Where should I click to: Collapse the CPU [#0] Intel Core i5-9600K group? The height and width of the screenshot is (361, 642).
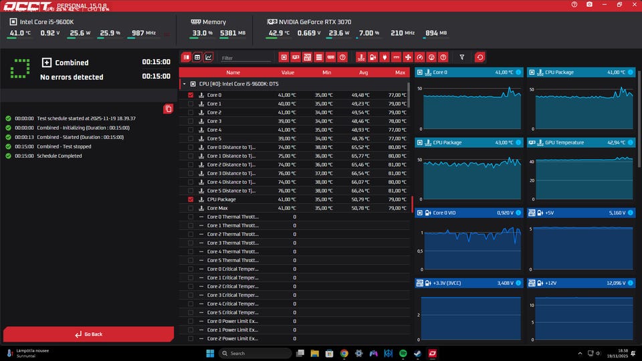coord(185,84)
